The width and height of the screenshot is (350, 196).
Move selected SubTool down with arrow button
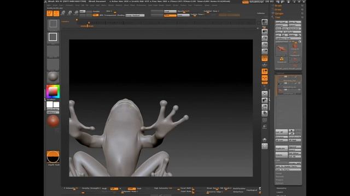pyautogui.click(x=291, y=133)
